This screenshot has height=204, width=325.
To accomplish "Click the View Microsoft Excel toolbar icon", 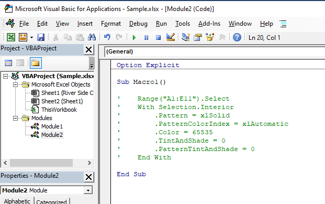I will click(x=11, y=37).
